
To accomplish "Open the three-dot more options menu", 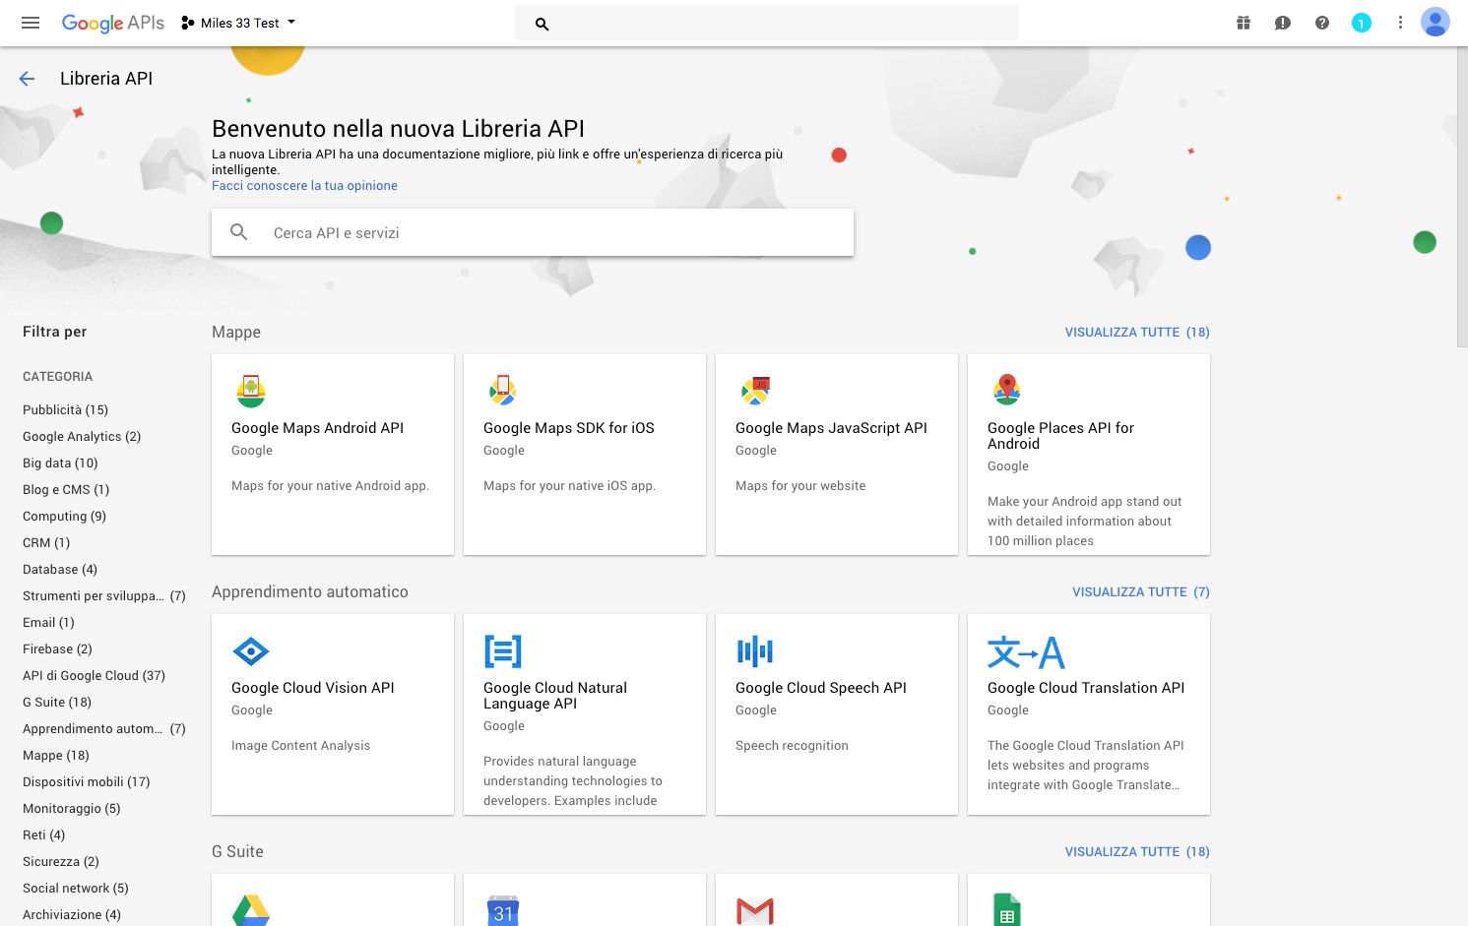I will point(1400,23).
